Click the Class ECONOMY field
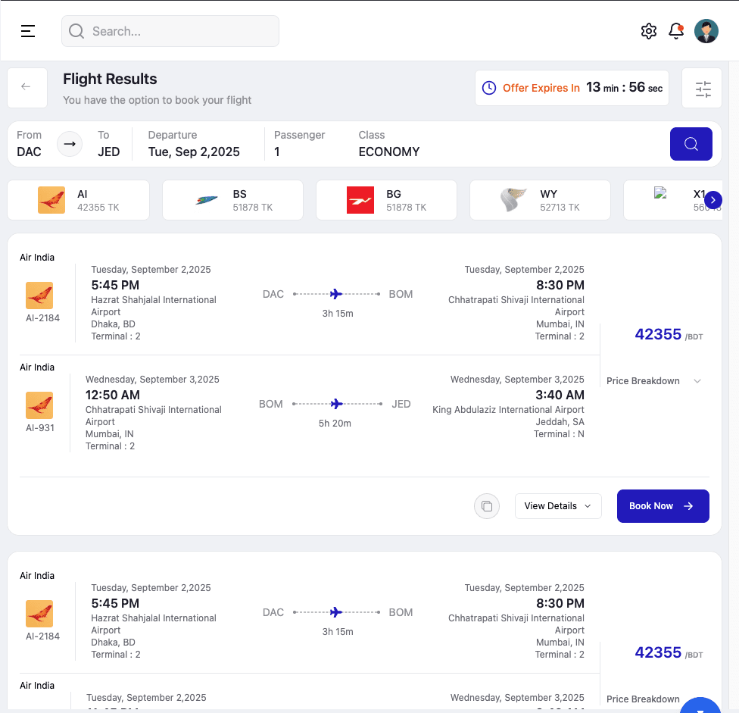Image resolution: width=739 pixels, height=713 pixels. [389, 144]
